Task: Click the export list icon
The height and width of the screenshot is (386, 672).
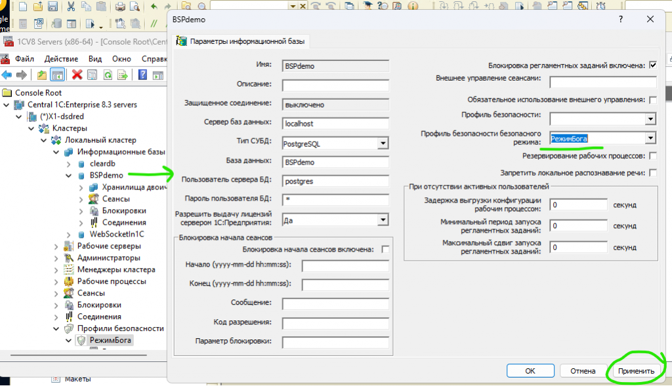Action: pyautogui.click(x=123, y=75)
